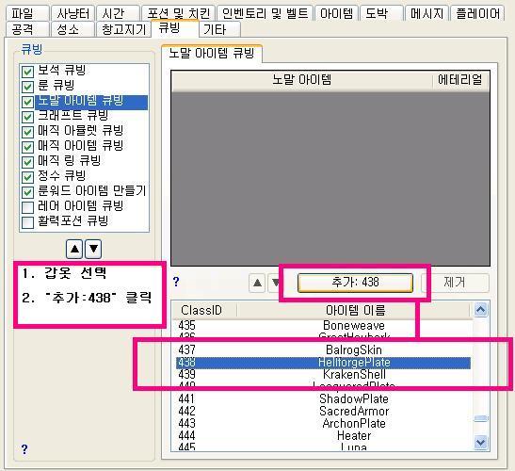The width and height of the screenshot is (515, 471).
Task: Open help question mark at bottom of 큐빙 panel
Action: [24, 448]
